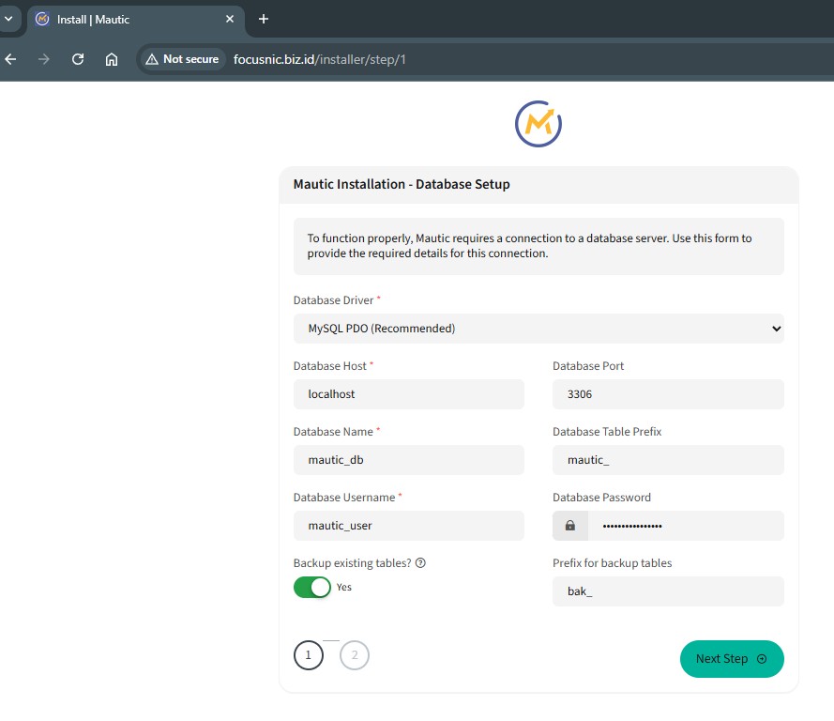The width and height of the screenshot is (834, 721).
Task: Click the Database Host input field
Action: click(409, 394)
